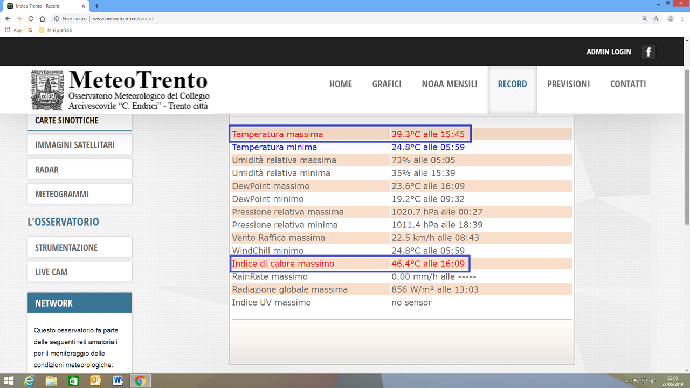Open the App shortcuts grid icon
690x388 pixels.
pos(8,30)
